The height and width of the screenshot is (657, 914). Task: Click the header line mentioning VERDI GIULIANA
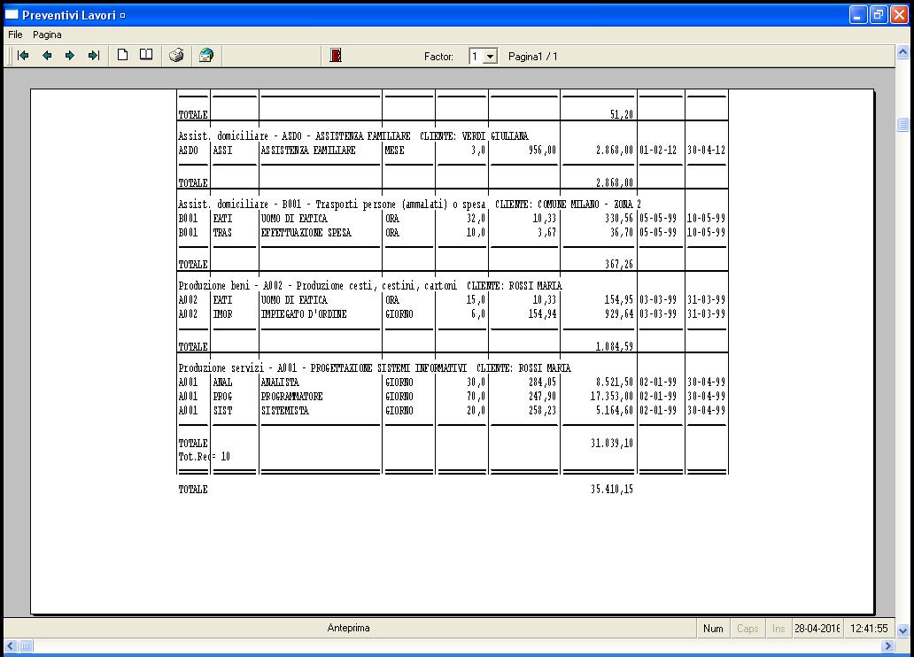coord(353,135)
